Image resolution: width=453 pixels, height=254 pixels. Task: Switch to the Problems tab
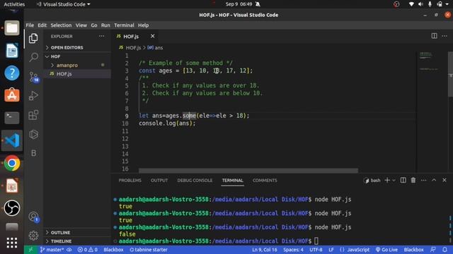130,181
